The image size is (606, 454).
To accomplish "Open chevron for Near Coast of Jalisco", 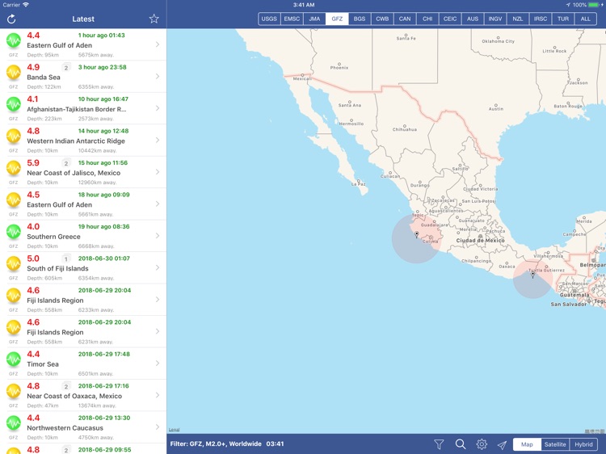I will (158, 172).
